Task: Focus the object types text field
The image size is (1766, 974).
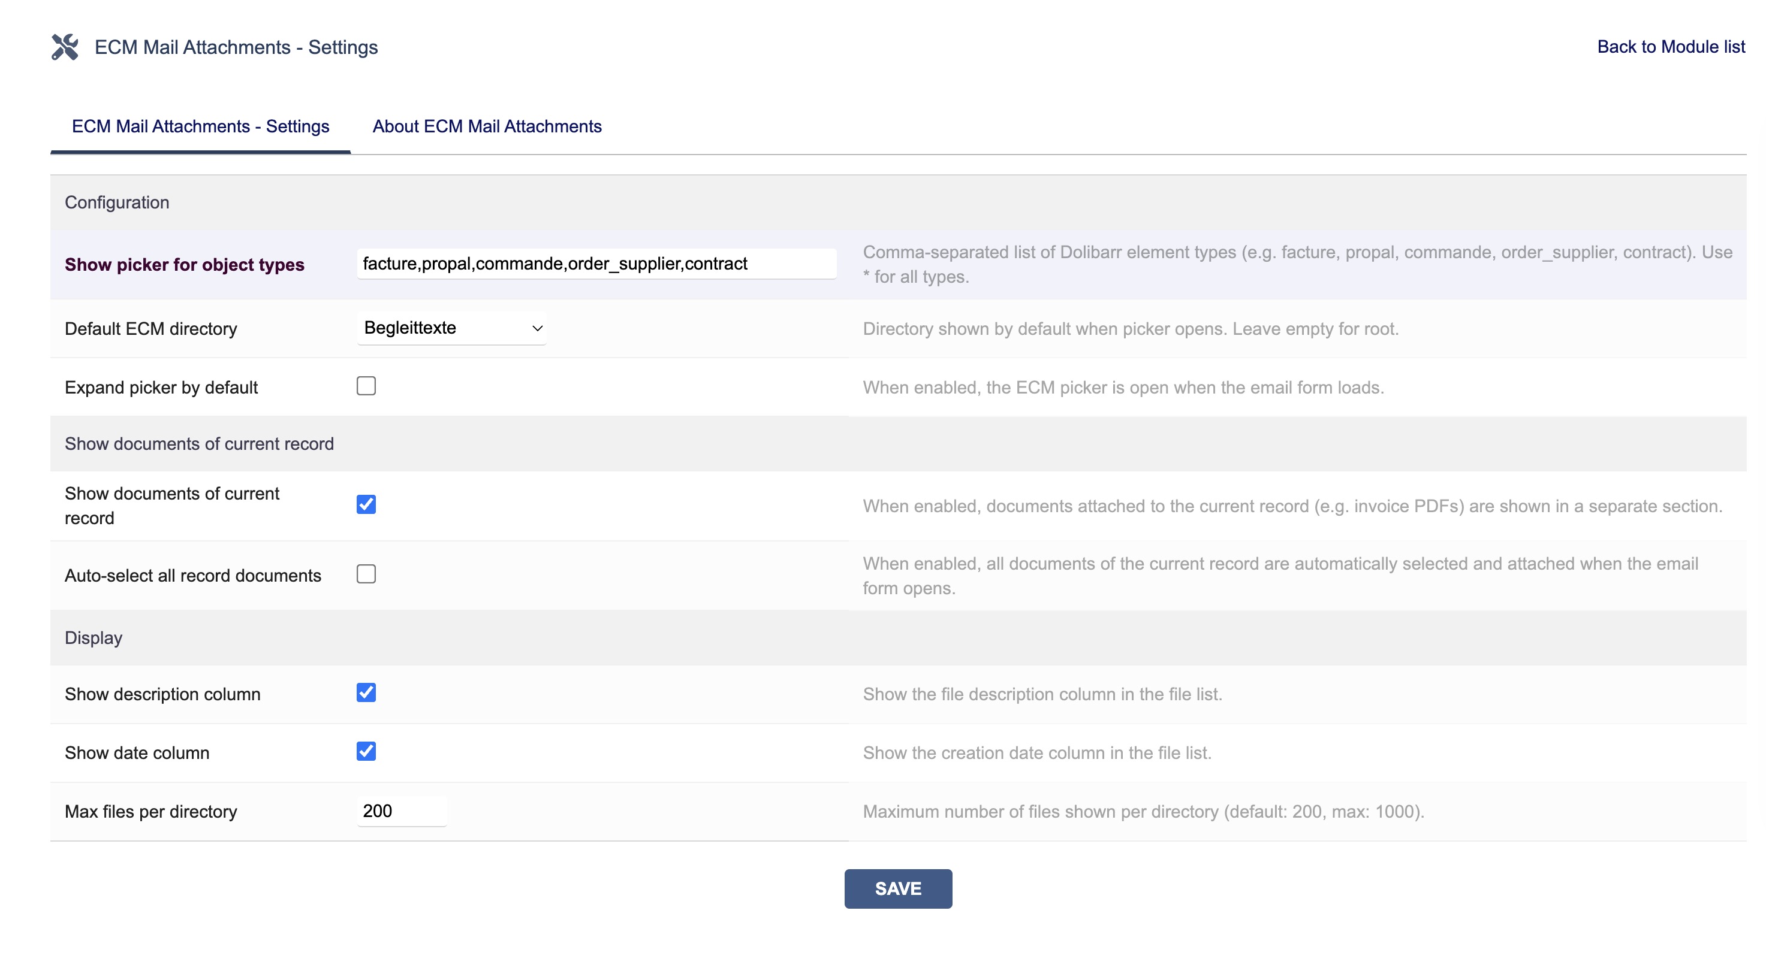Action: pos(596,264)
